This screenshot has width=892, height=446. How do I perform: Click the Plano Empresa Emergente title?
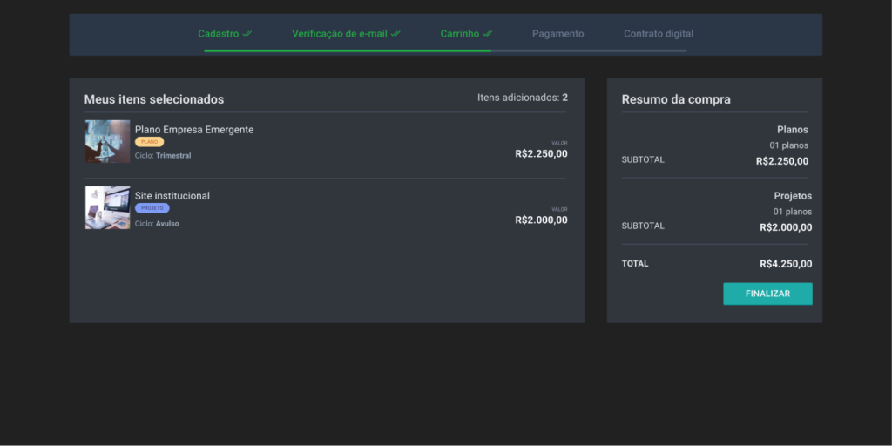(194, 130)
